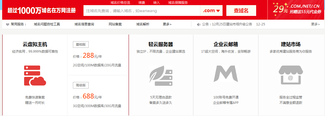325x116 pixels.
Task: Click the 688元/年 price
Action: (92, 97)
